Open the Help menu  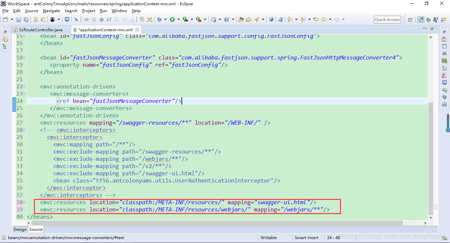136,11
